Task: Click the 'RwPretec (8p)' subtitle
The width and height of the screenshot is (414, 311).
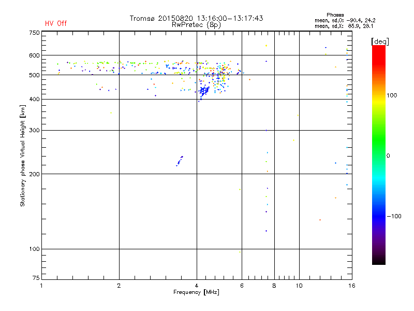Action: click(x=196, y=25)
